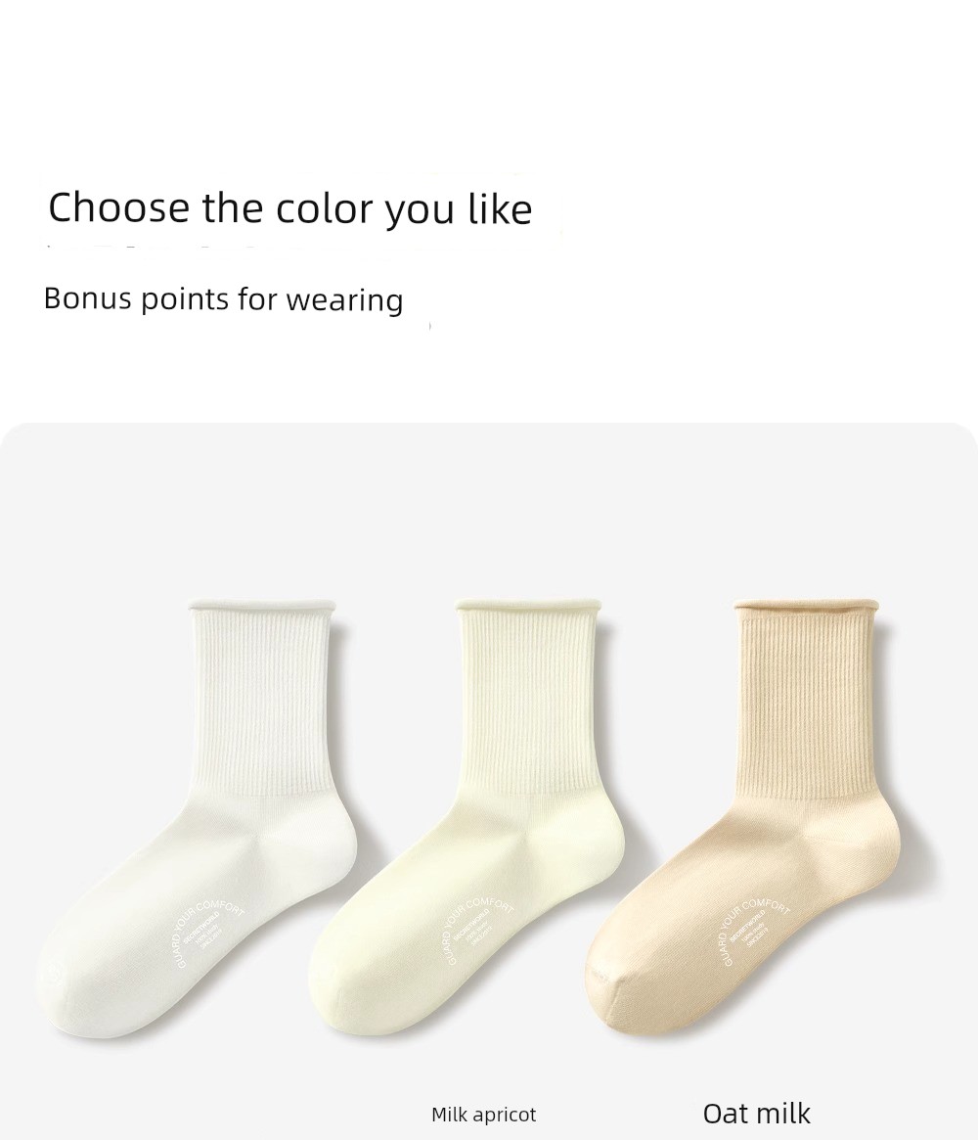
Task: Click the Guard Your Comfort logo on apricot sock
Action: click(x=479, y=933)
